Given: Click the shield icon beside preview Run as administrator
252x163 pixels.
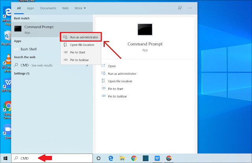Looking at the screenshot, I should click(x=103, y=73).
